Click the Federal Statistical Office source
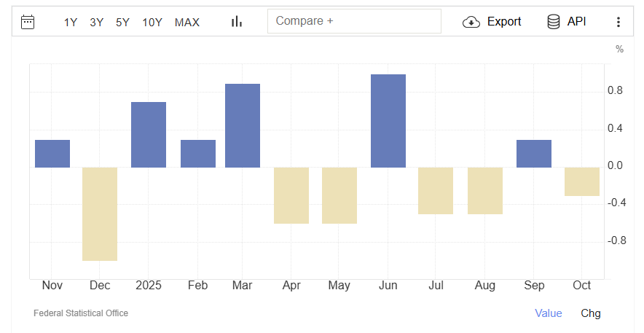The image size is (644, 333). (81, 313)
